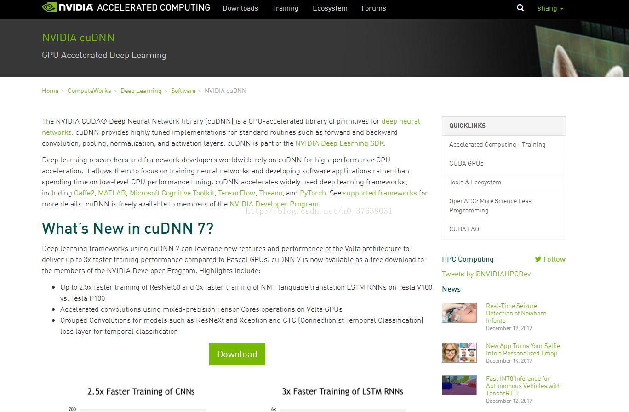This screenshot has height=412, width=629.
Task: Click the Twitter bird Follow icon
Action: pos(538,259)
